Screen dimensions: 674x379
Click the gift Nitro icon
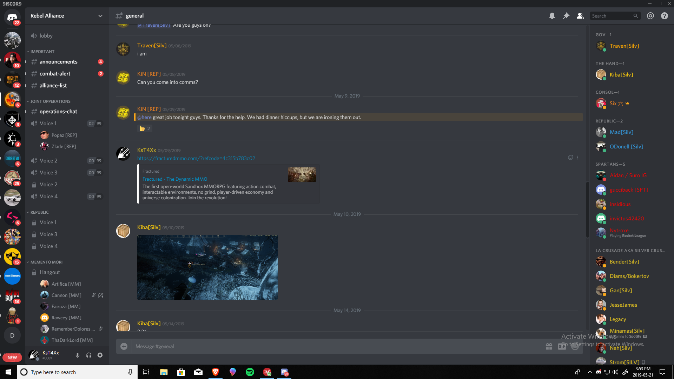point(549,347)
